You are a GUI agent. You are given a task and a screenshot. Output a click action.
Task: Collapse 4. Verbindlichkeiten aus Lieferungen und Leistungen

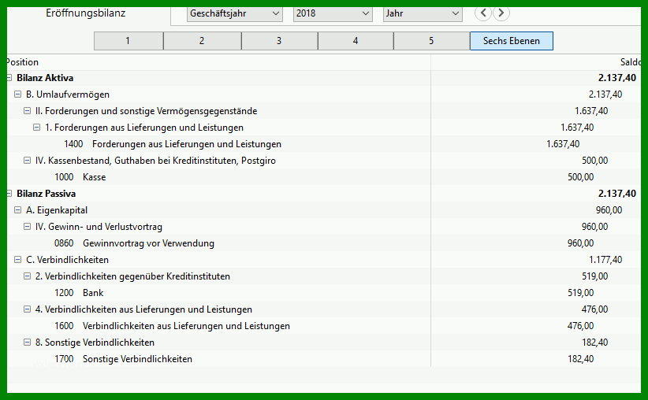click(x=28, y=309)
